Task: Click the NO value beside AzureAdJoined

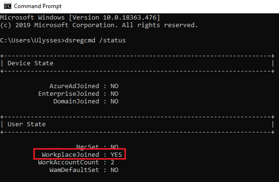Action: [114, 86]
